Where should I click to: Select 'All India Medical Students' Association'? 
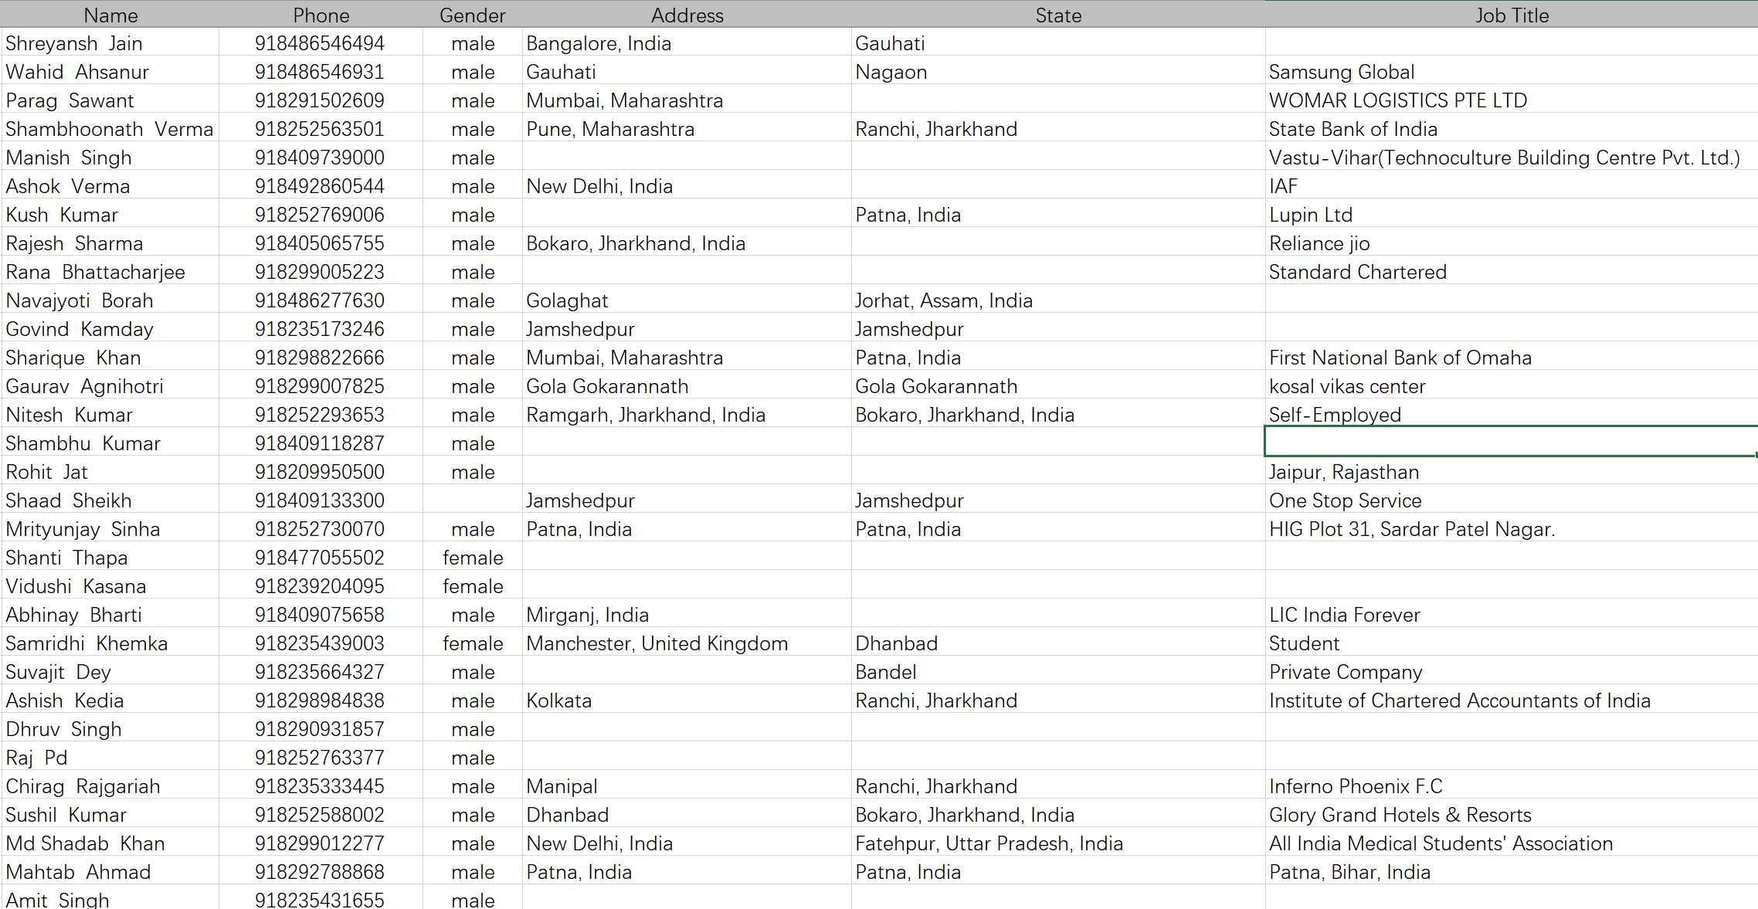pyautogui.click(x=1512, y=843)
